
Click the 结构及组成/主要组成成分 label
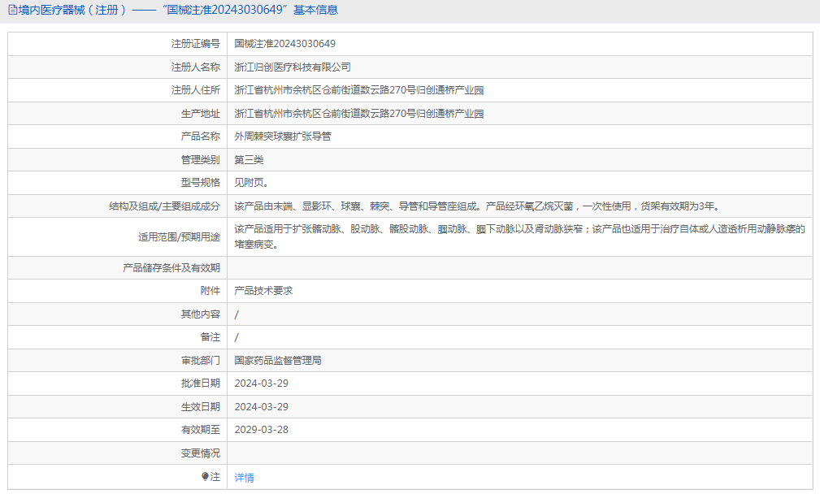(x=164, y=206)
